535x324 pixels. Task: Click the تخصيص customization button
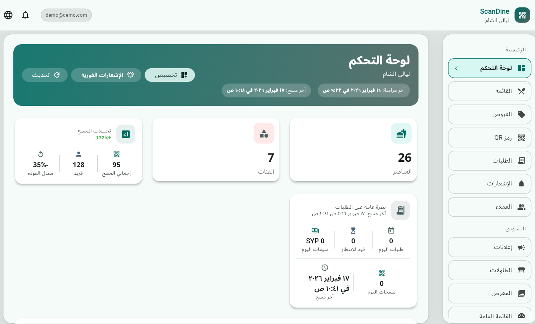tap(170, 75)
